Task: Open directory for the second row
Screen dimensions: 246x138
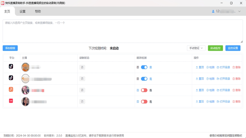Action: tap(223, 79)
